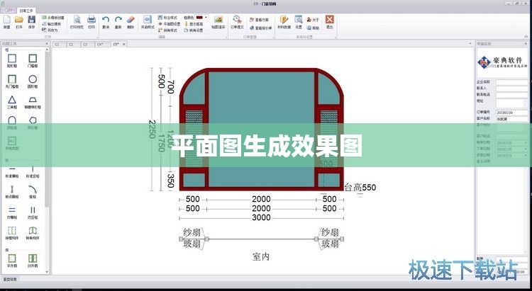This screenshot has width=532, height=291.
Task: Select the sliding sash tool beside 平开扇
Action: click(33, 261)
